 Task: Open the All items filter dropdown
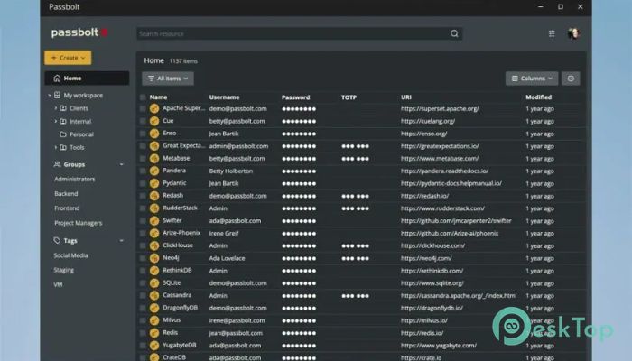tap(168, 79)
